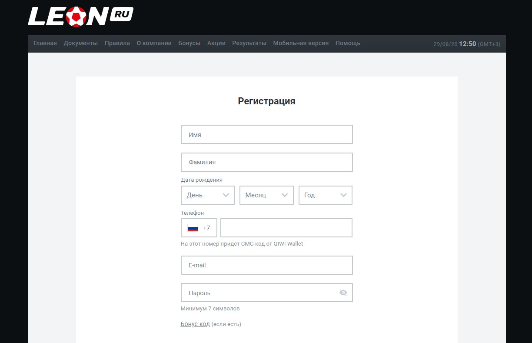Click the Минимум 7 символов hint
532x343 pixels.
point(210,308)
